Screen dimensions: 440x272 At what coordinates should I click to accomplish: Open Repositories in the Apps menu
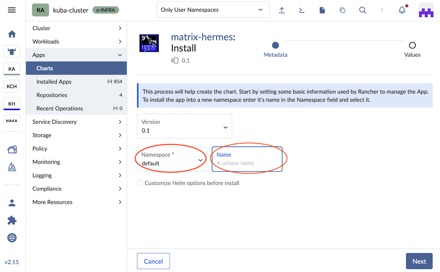tap(77, 95)
